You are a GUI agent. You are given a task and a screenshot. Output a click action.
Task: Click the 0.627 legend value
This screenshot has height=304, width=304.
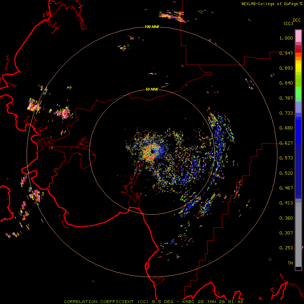pyautogui.click(x=286, y=143)
